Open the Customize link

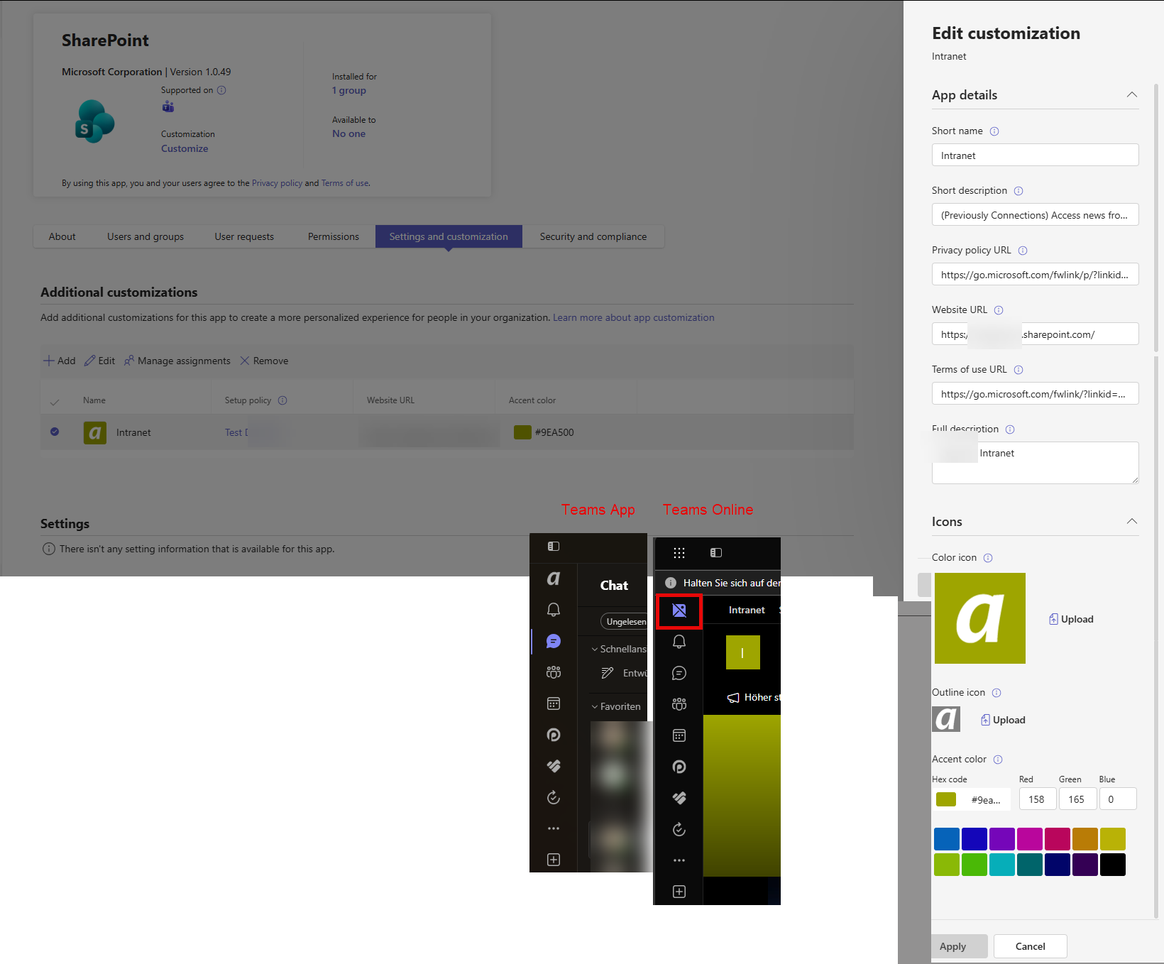coord(185,148)
